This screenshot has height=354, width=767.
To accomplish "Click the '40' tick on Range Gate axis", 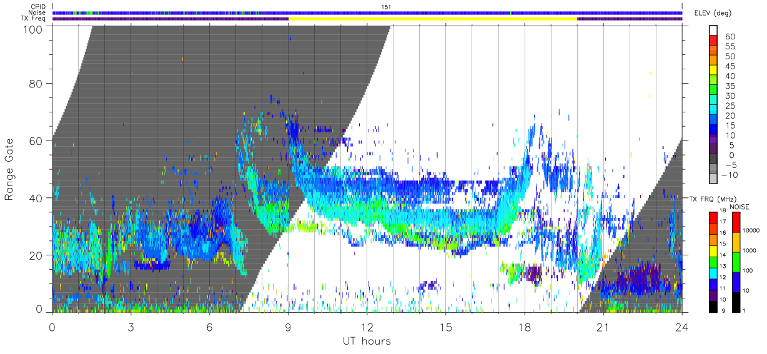I will pyautogui.click(x=37, y=198).
